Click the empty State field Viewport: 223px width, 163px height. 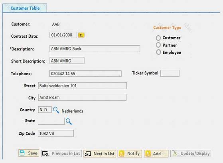[x=51, y=121]
